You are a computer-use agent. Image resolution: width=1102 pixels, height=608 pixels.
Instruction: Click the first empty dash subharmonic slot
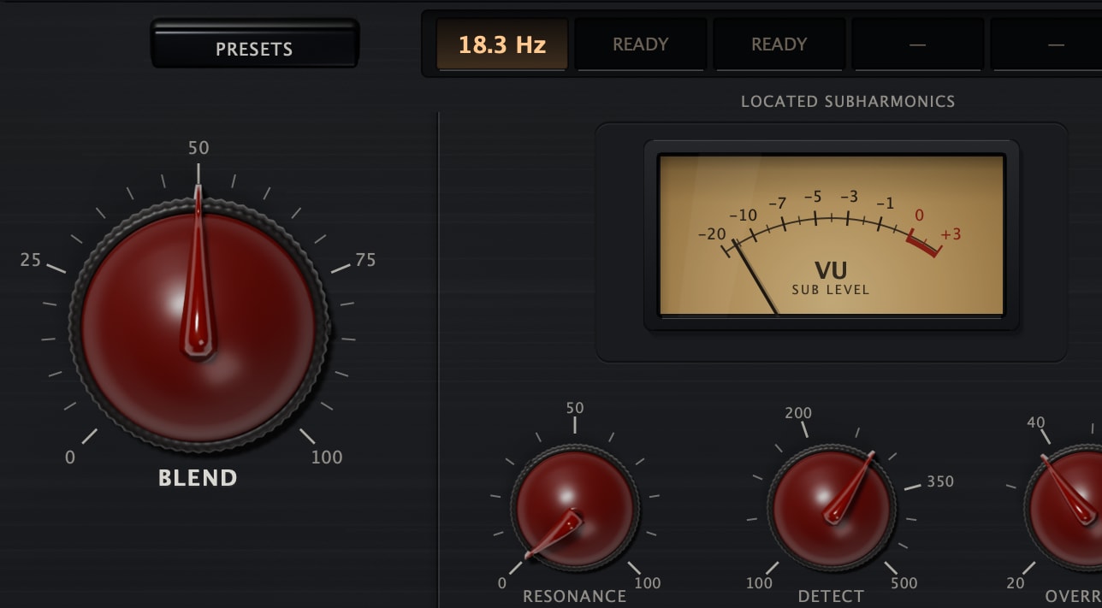[917, 44]
